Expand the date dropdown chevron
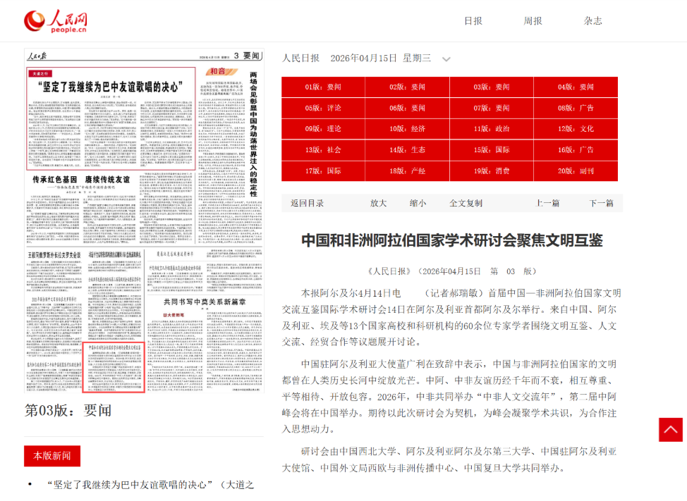The height and width of the screenshot is (501, 687). coord(446,59)
